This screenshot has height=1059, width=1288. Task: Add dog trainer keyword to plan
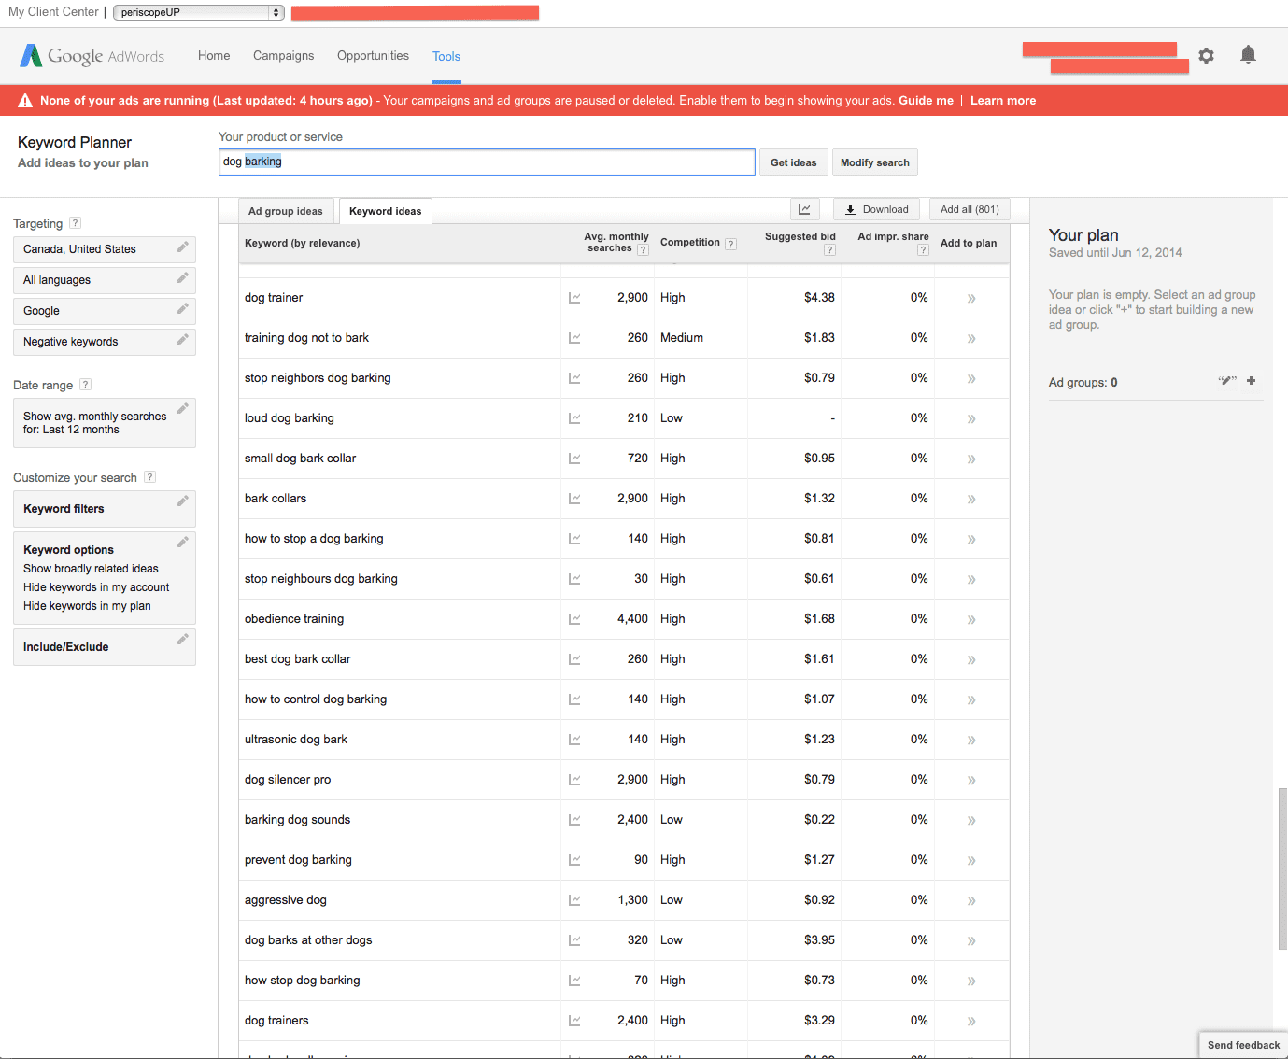971,299
